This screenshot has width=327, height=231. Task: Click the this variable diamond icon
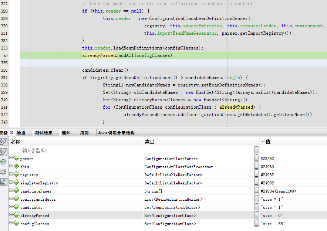[16, 166]
